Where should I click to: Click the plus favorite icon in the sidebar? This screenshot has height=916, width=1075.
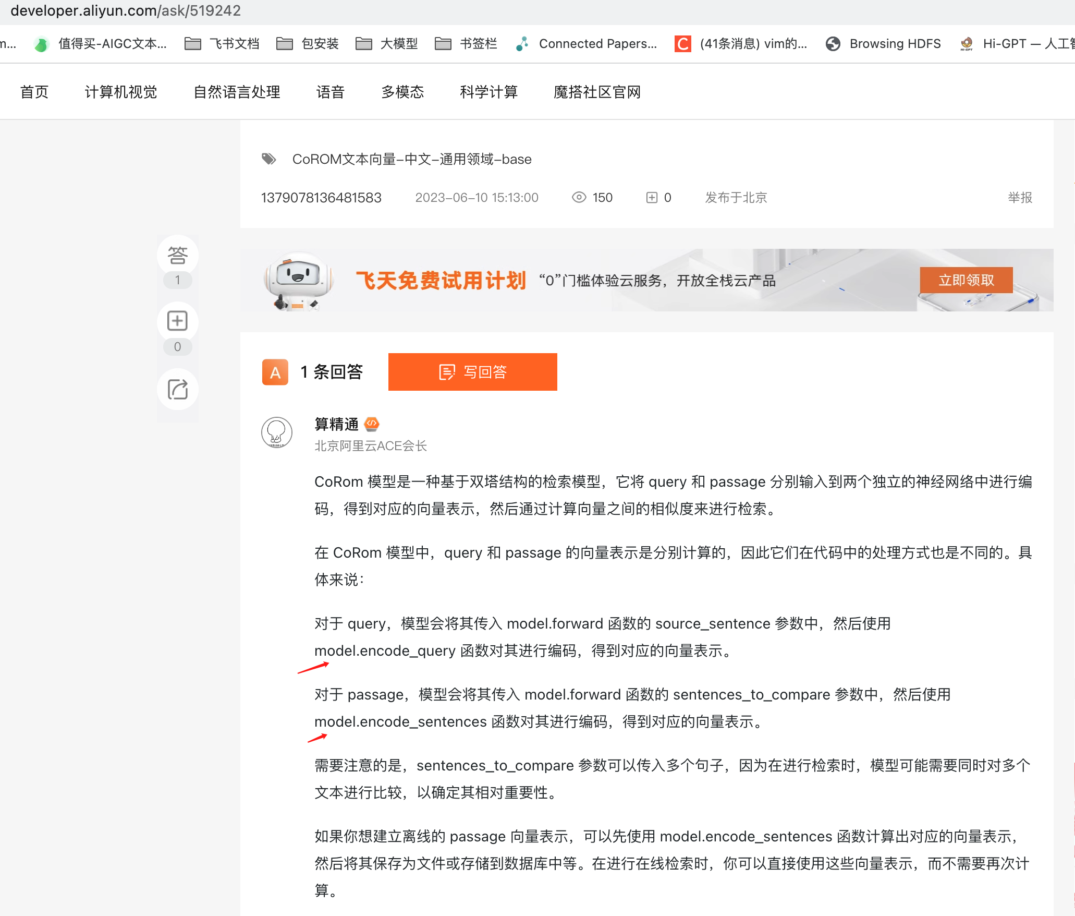(177, 321)
